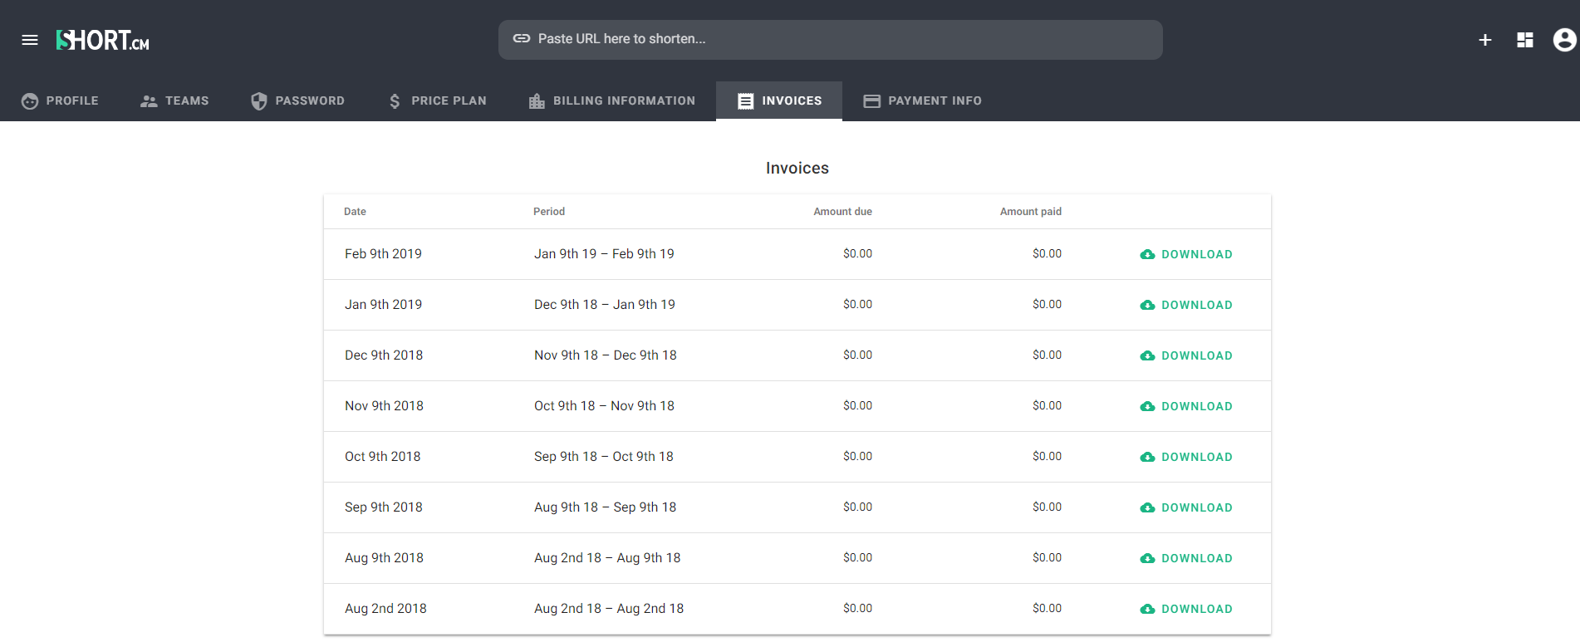Select the 'Dec 9th 2018' date cell

coord(384,355)
